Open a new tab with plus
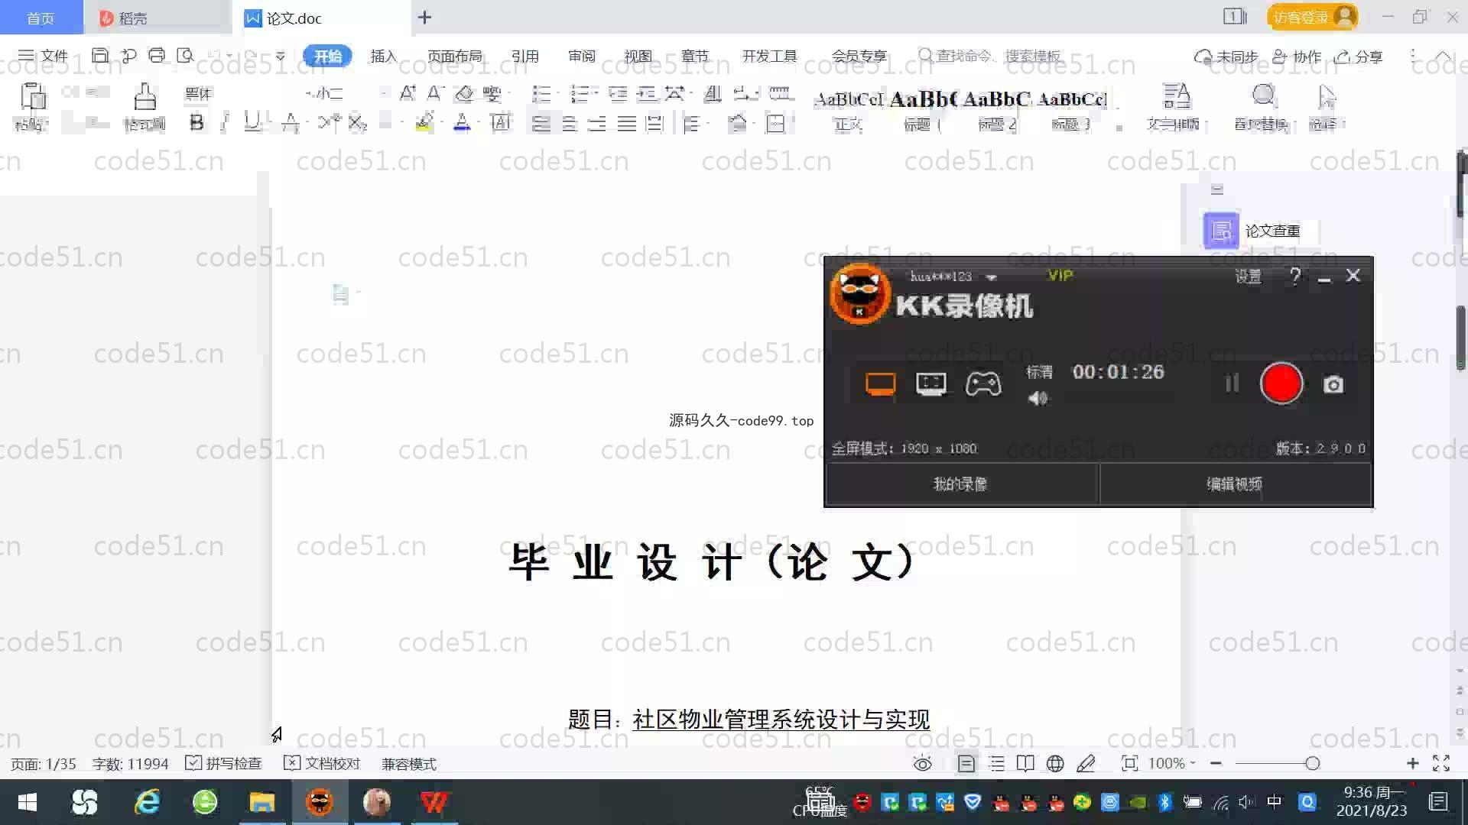This screenshot has width=1468, height=825. point(425,17)
